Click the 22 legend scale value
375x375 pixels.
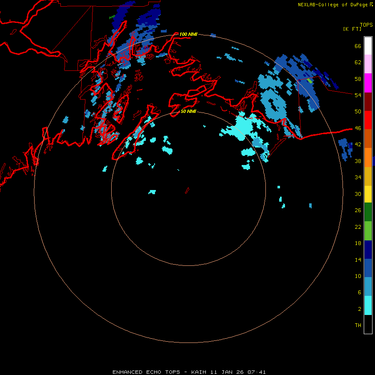click(x=358, y=227)
